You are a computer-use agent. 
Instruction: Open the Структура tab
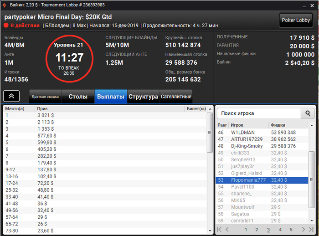pyautogui.click(x=143, y=97)
